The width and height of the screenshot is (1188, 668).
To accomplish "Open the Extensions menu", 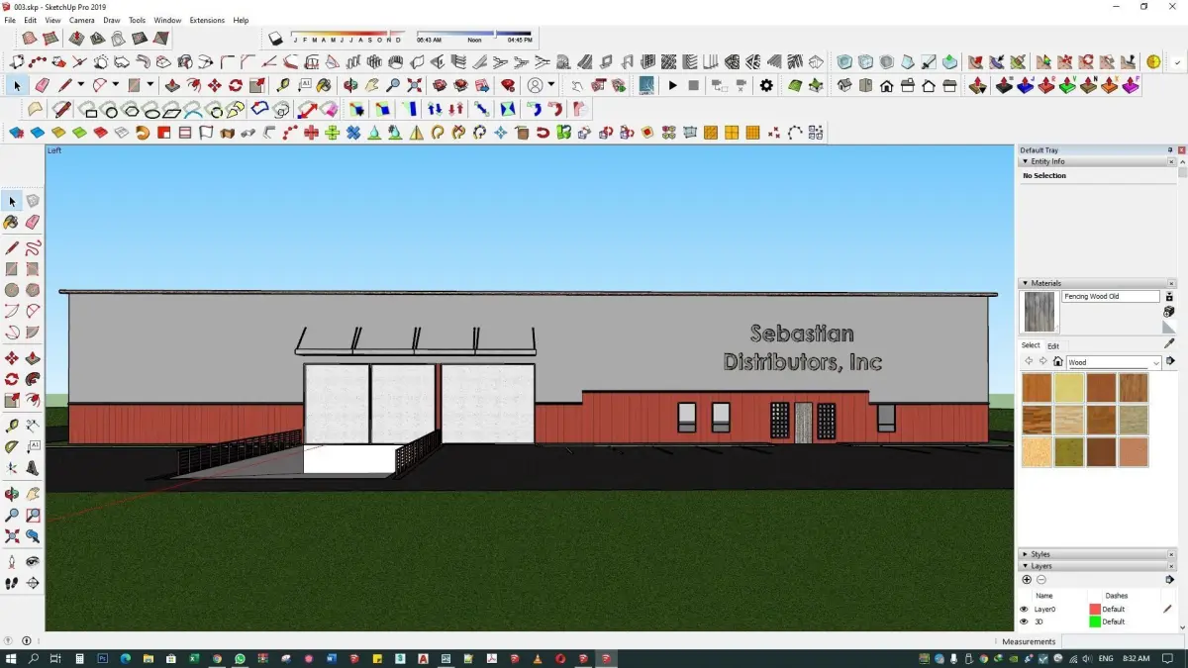I will pos(207,20).
